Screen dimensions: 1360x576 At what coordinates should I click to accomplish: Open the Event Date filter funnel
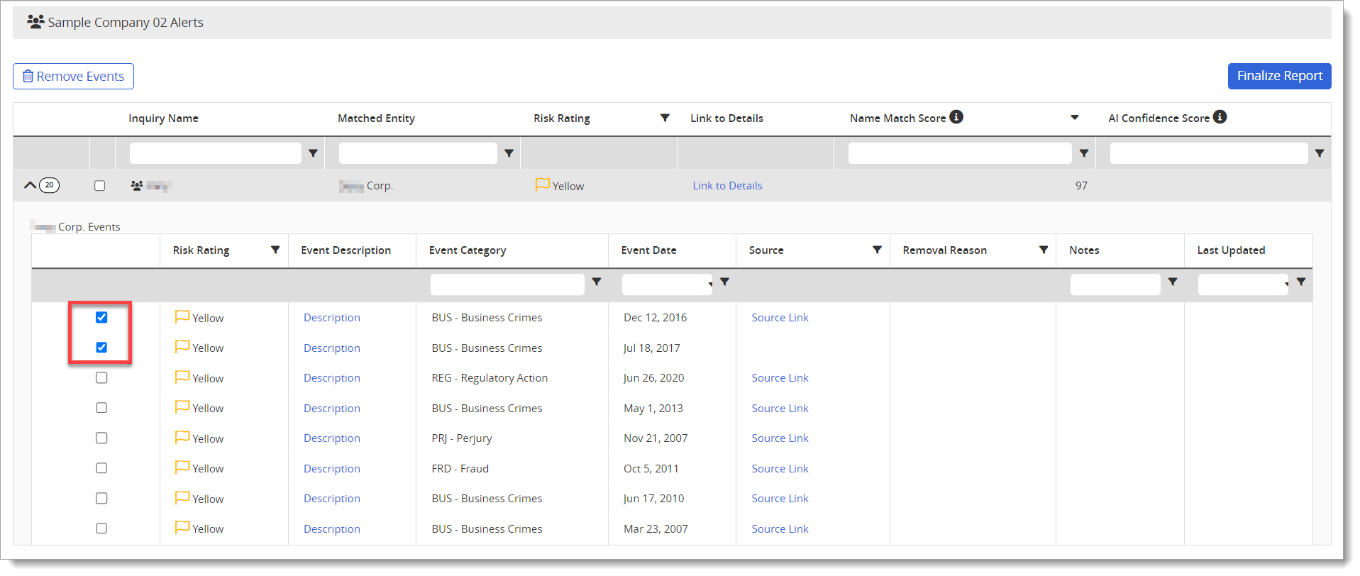click(x=724, y=282)
